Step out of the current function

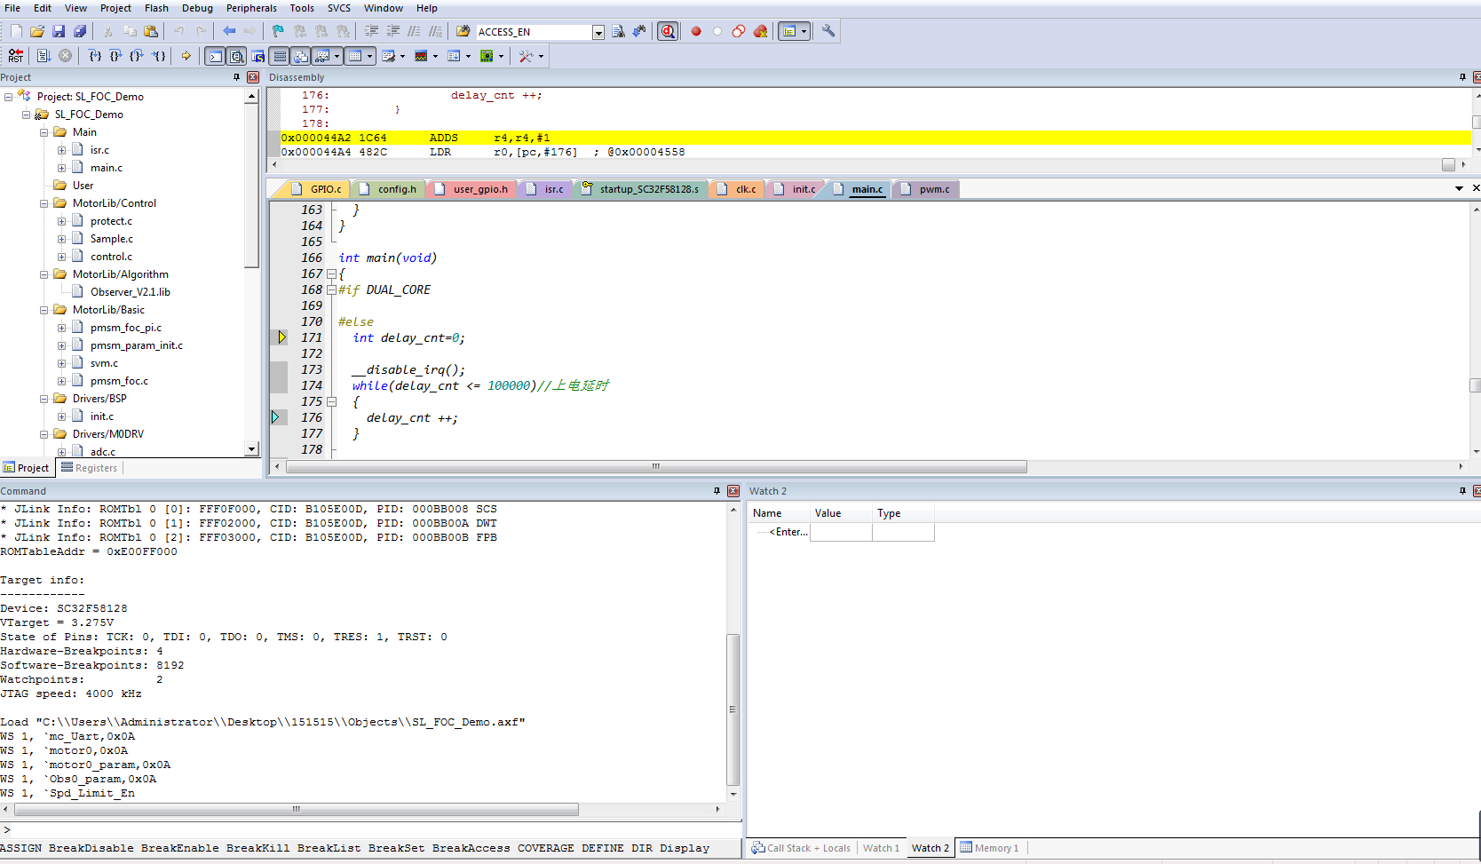137,56
